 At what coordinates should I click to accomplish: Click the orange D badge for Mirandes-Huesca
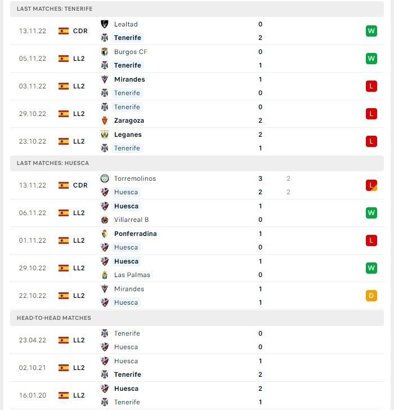pyautogui.click(x=371, y=296)
